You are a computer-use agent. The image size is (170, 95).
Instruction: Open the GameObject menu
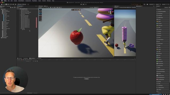21,1
